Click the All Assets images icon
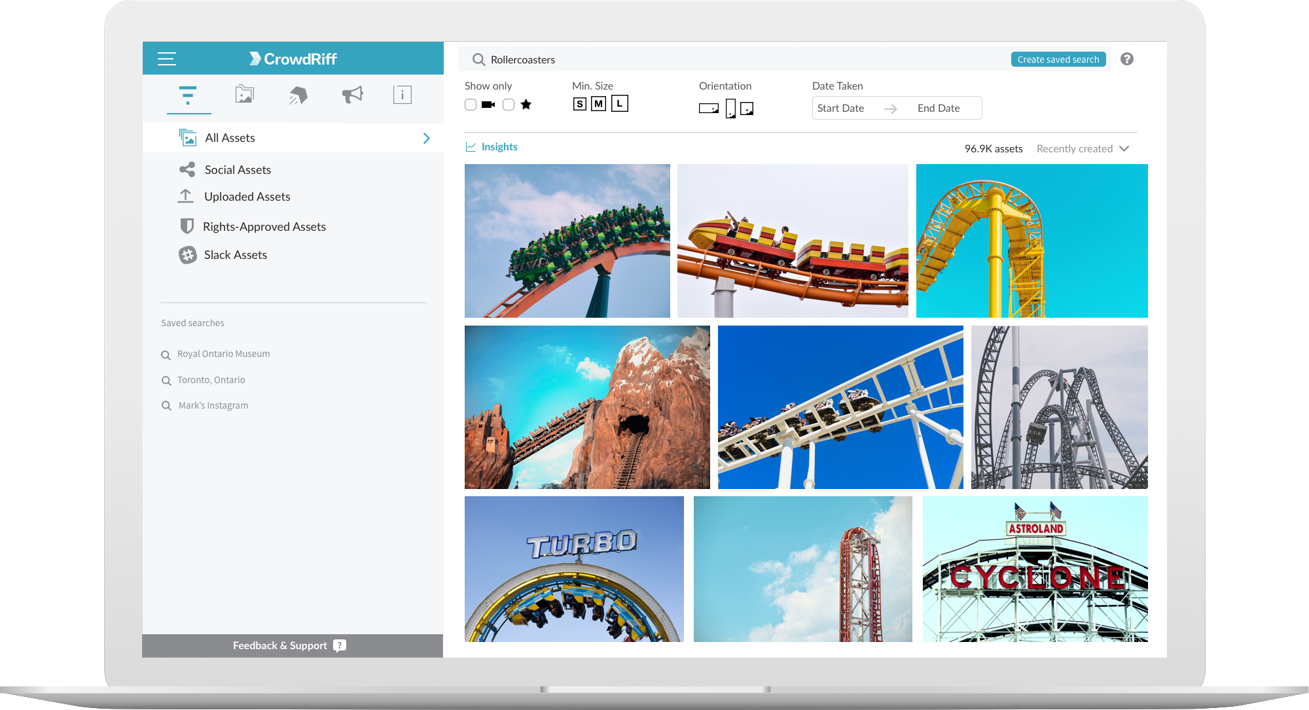This screenshot has width=1309, height=710. tap(188, 137)
